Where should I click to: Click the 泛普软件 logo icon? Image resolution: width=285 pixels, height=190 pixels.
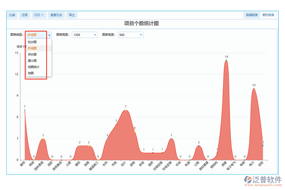247,180
